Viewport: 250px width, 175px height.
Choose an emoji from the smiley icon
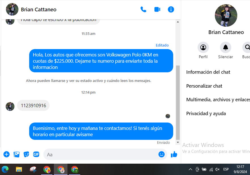[x=162, y=154]
